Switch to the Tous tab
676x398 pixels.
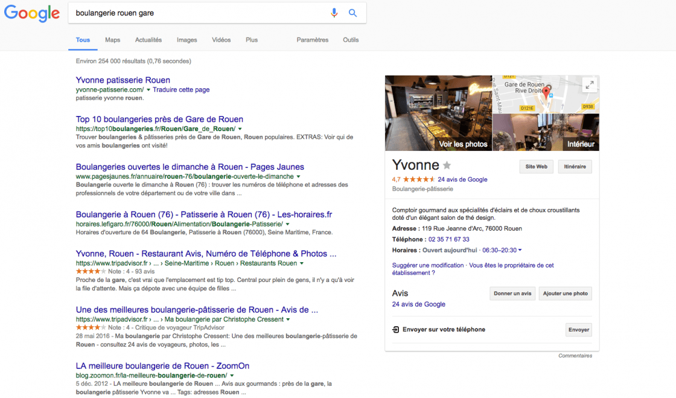click(x=83, y=40)
